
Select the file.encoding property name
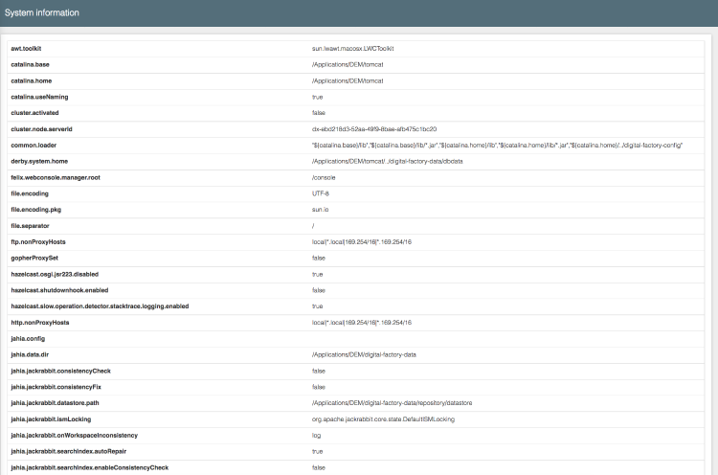click(30, 193)
